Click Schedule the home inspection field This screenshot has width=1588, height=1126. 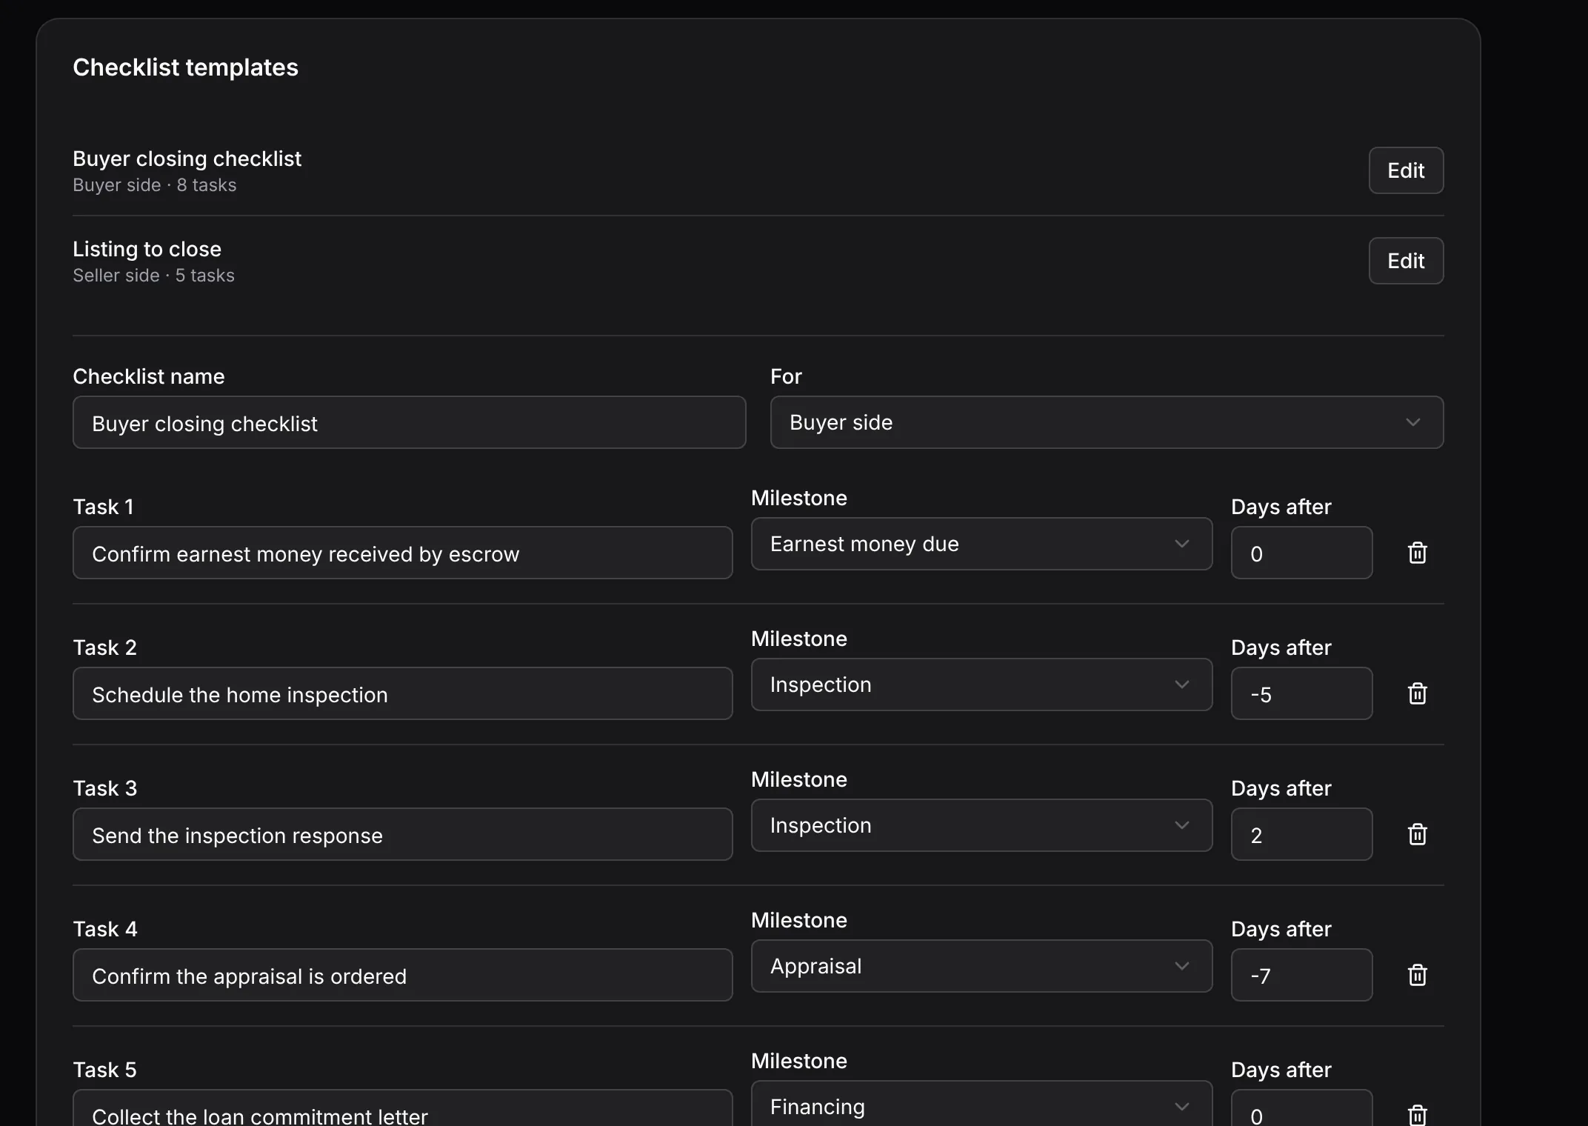(x=402, y=693)
